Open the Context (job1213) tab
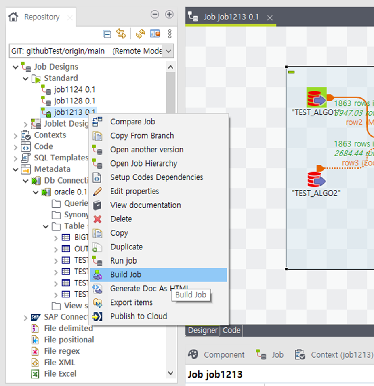 (334, 355)
